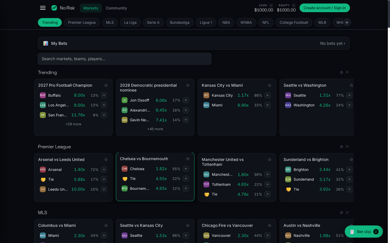Add Tottenham 4.65x to bet slip

(x=268, y=184)
